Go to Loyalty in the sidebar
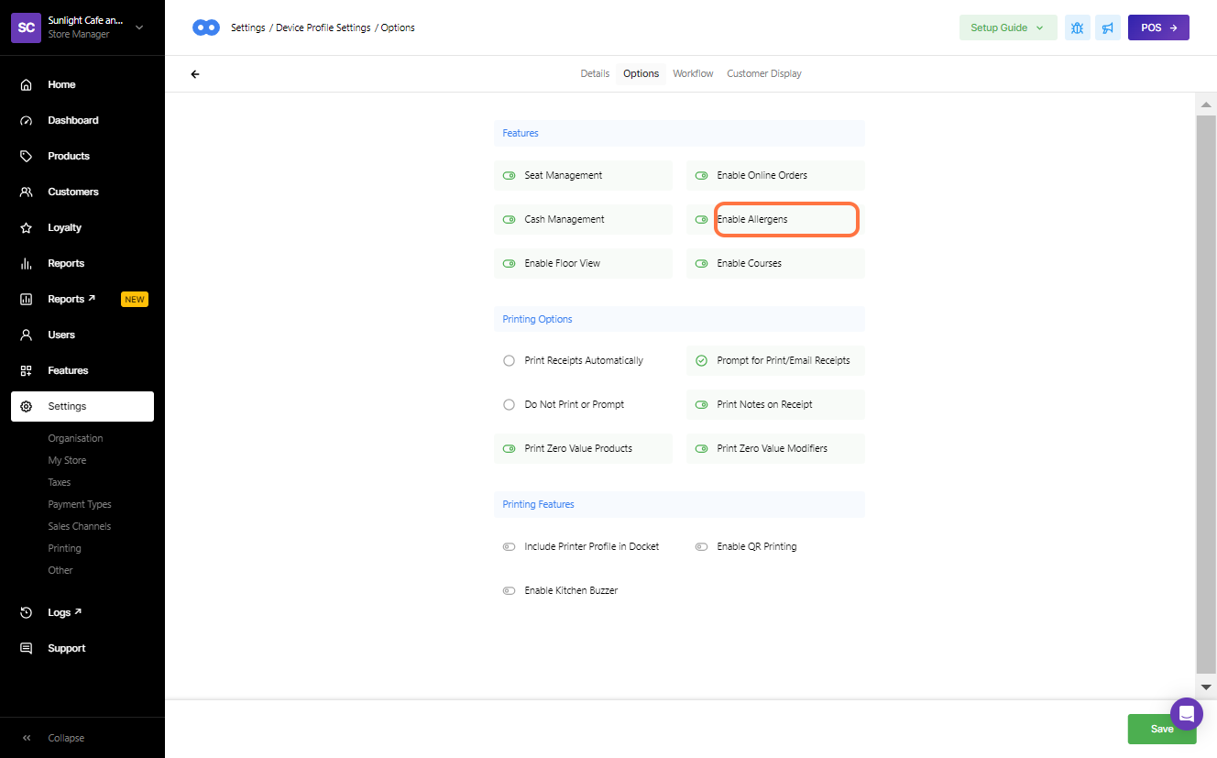 (x=64, y=227)
